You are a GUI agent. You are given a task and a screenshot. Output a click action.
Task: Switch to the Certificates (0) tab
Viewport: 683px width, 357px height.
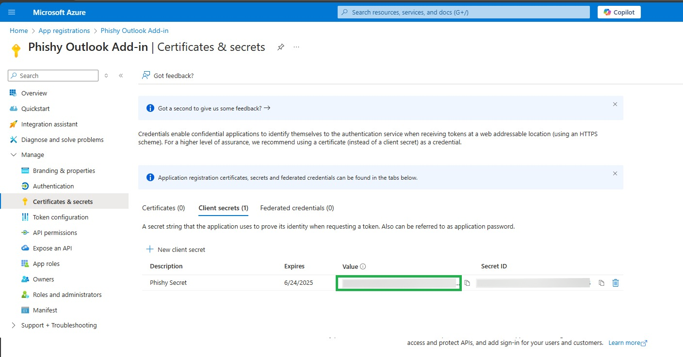(163, 208)
